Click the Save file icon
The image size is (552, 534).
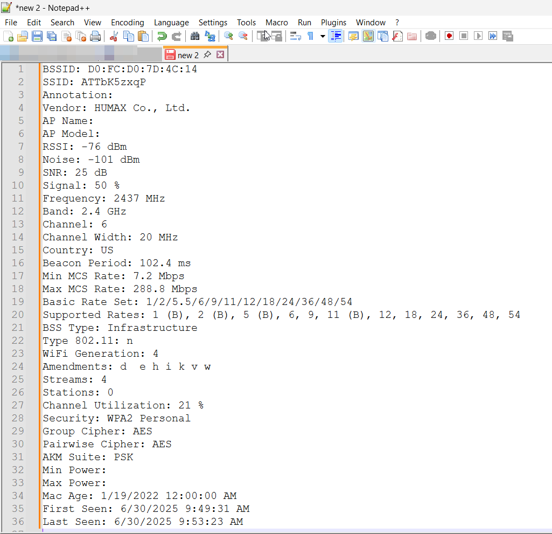click(37, 36)
